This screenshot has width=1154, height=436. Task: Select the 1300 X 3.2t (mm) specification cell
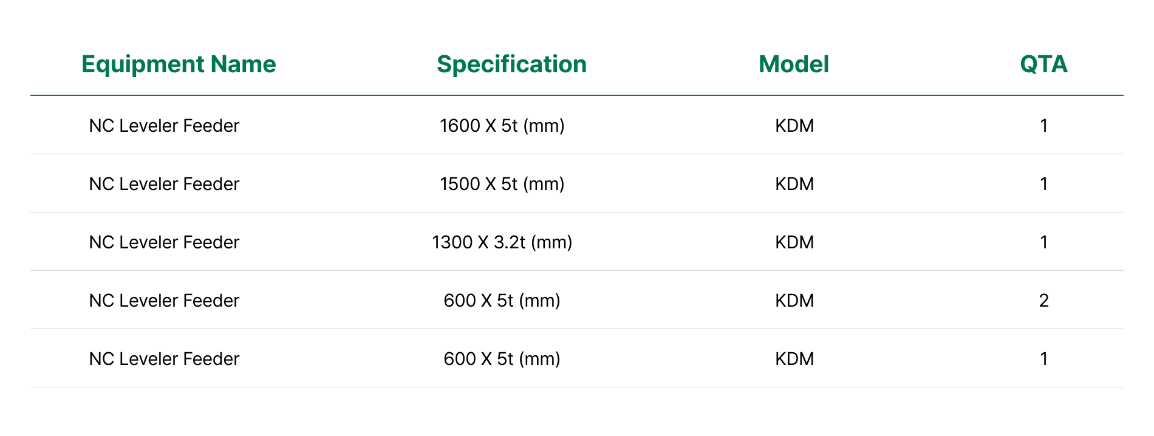[x=502, y=242]
